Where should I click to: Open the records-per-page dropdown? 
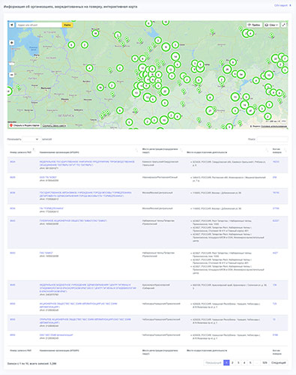31,139
